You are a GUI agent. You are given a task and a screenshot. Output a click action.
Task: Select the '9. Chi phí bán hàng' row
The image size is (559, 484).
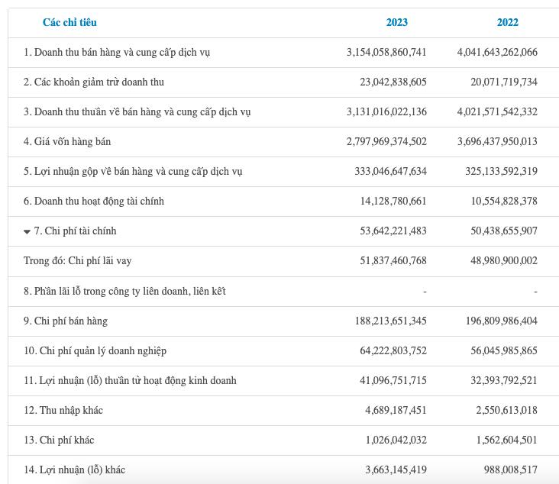(66, 321)
